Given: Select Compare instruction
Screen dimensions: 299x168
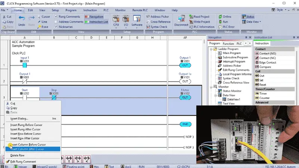Looking at the screenshot, I should 263,67.
